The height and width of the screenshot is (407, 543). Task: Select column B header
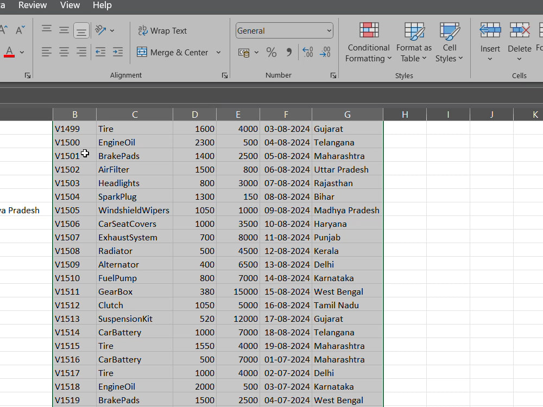[75, 115]
